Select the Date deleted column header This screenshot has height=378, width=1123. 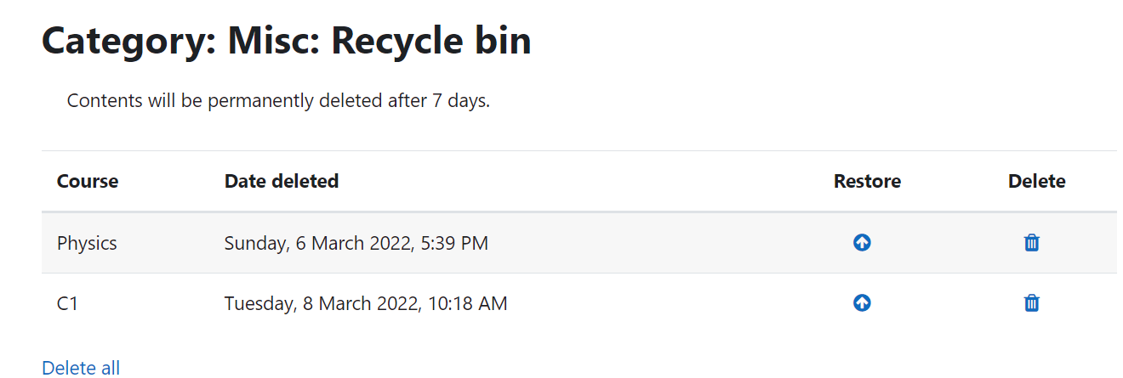pos(282,181)
